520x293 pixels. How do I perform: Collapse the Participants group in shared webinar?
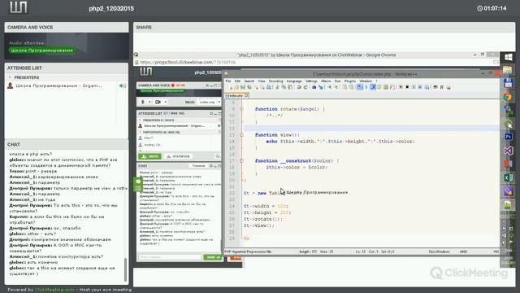140,132
